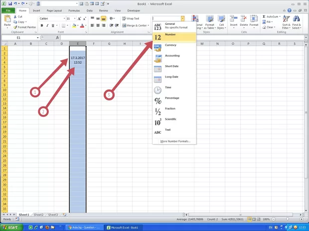The width and height of the screenshot is (309, 231).
Task: Expand the font size dropdown
Action: (75, 19)
